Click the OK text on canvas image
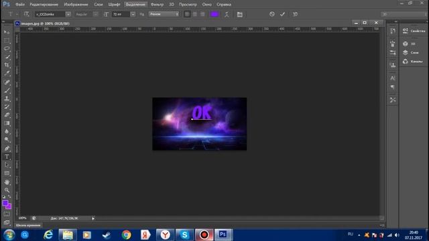 click(x=202, y=112)
